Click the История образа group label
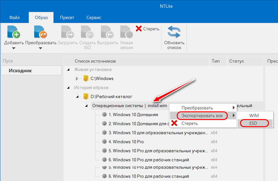Viewport: 278px width, 181px height. (x=91, y=88)
